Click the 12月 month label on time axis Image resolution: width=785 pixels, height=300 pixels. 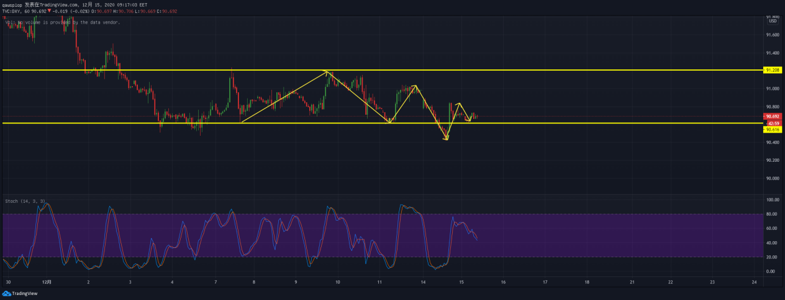46,282
